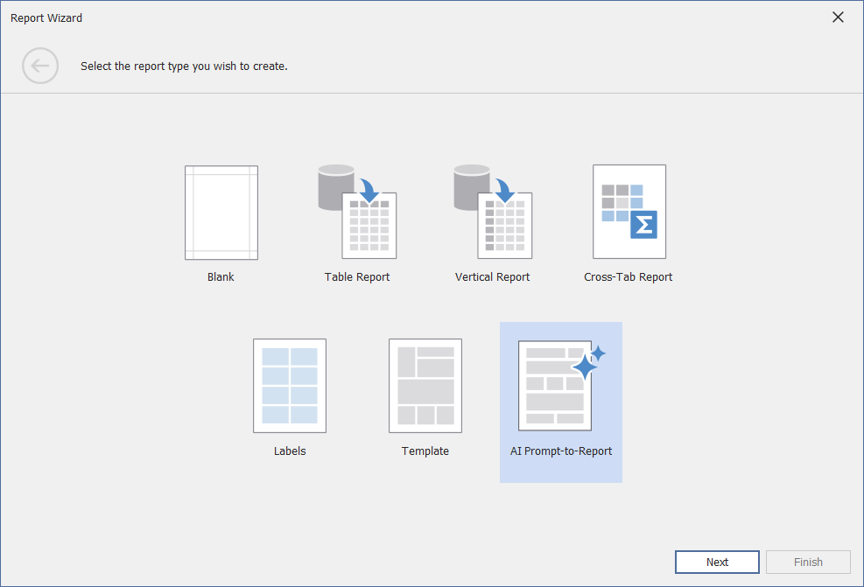Select the AI Prompt-to-Report icon
Screen dimensions: 864x587
click(561, 386)
